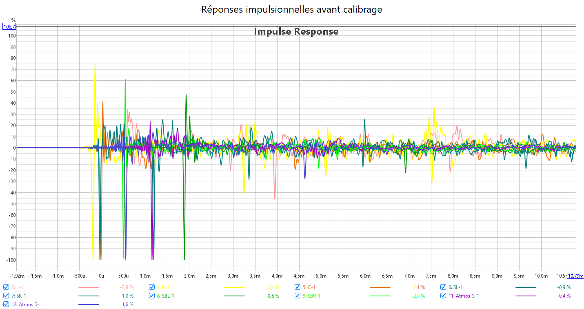Click the -0,6 % value for SBL-1
Viewport: 584px width, 309px height.
pos(272,296)
